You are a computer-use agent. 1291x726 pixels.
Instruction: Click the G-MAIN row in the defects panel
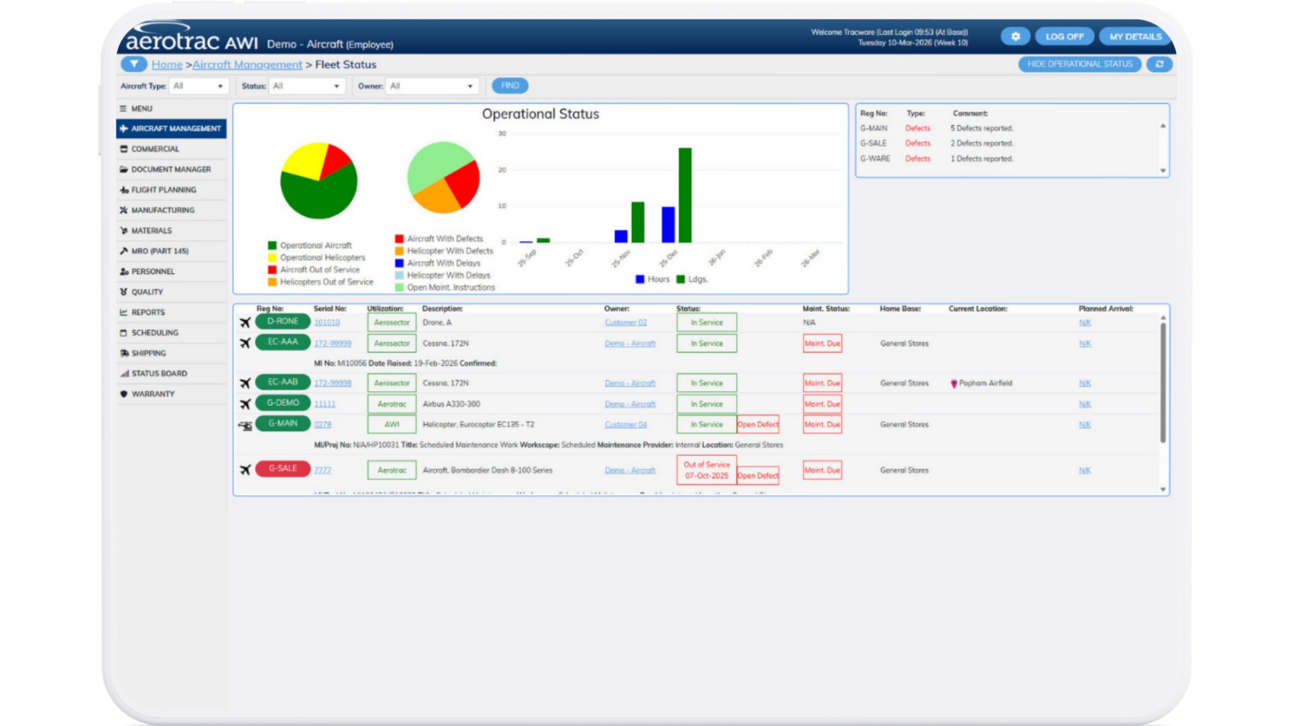[x=1009, y=128]
